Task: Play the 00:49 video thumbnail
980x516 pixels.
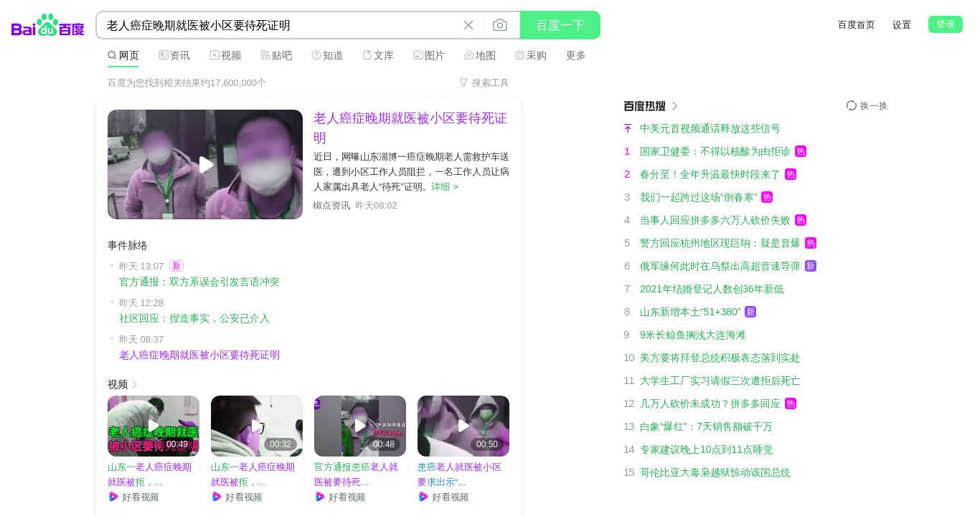Action: (154, 426)
